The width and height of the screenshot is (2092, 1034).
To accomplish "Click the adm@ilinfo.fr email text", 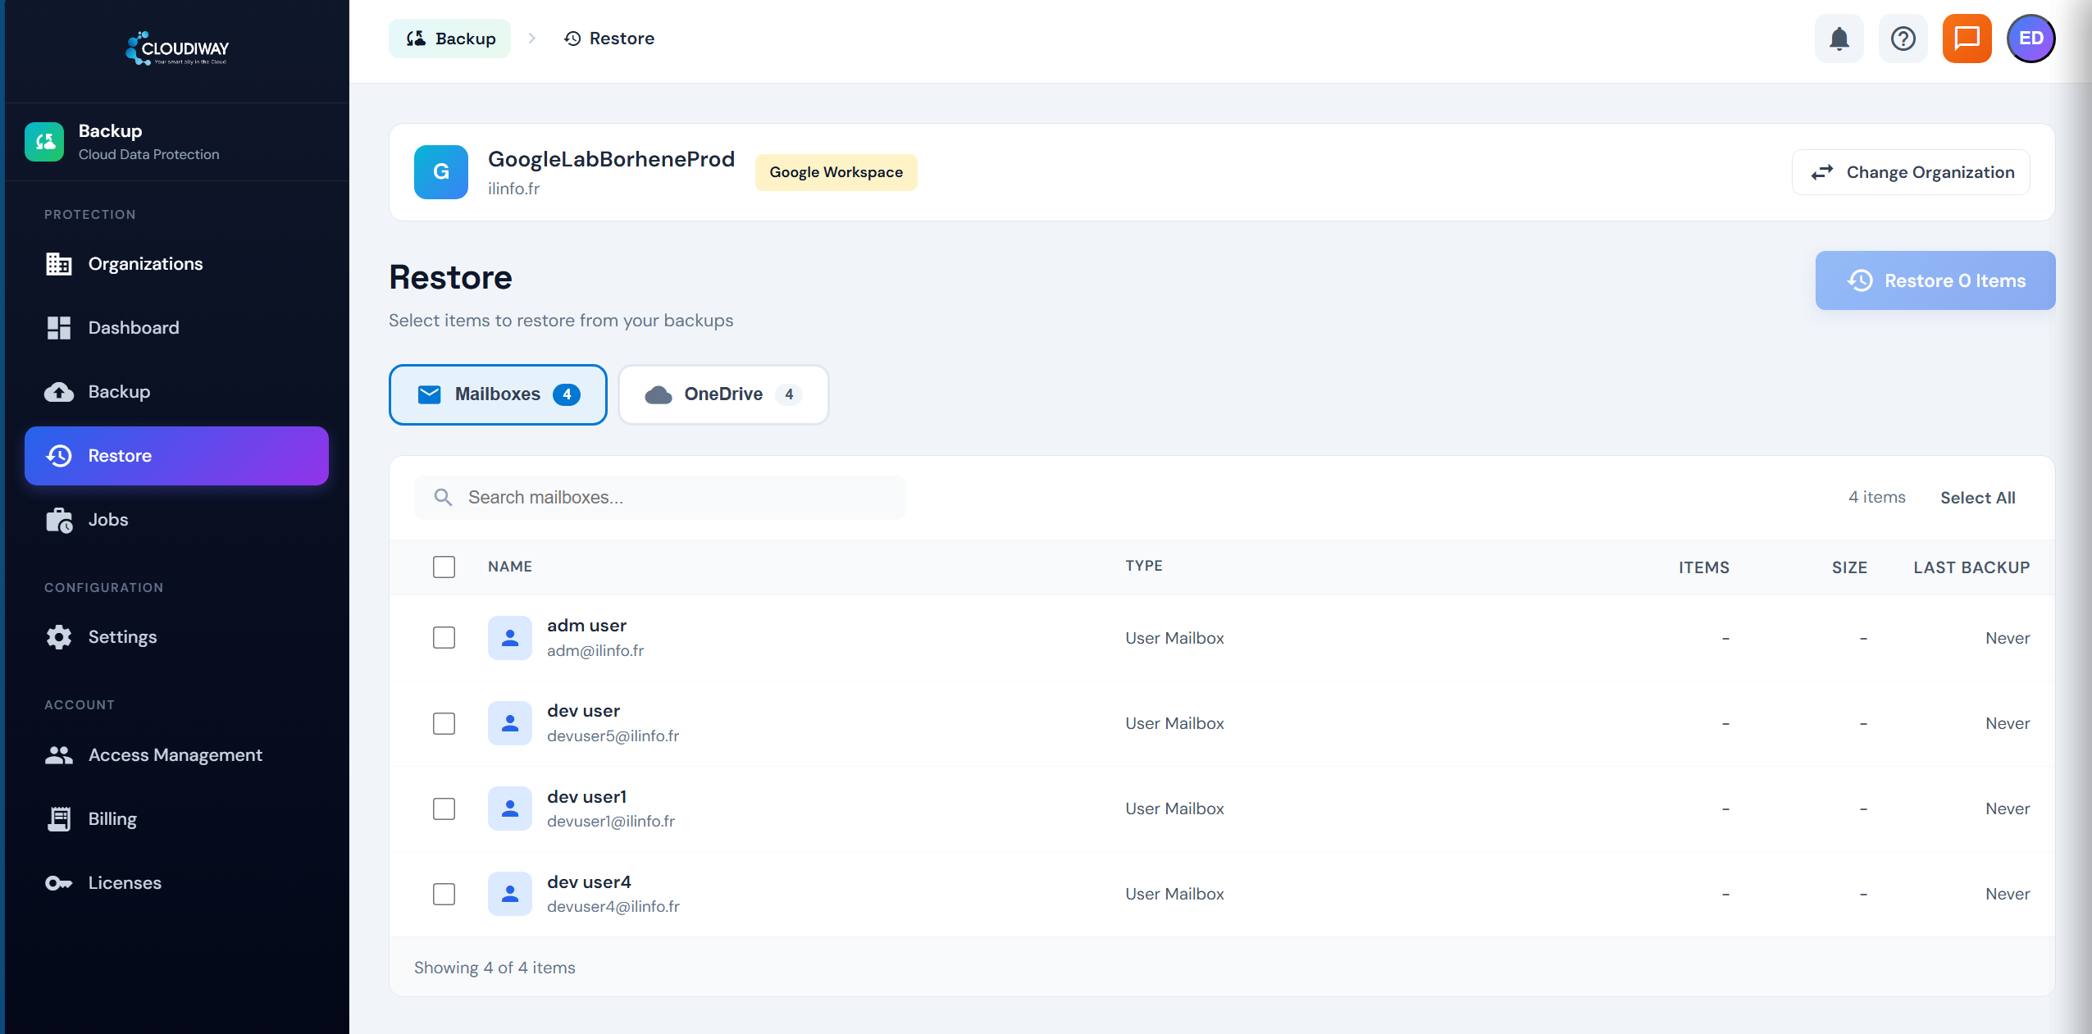I will coord(595,651).
